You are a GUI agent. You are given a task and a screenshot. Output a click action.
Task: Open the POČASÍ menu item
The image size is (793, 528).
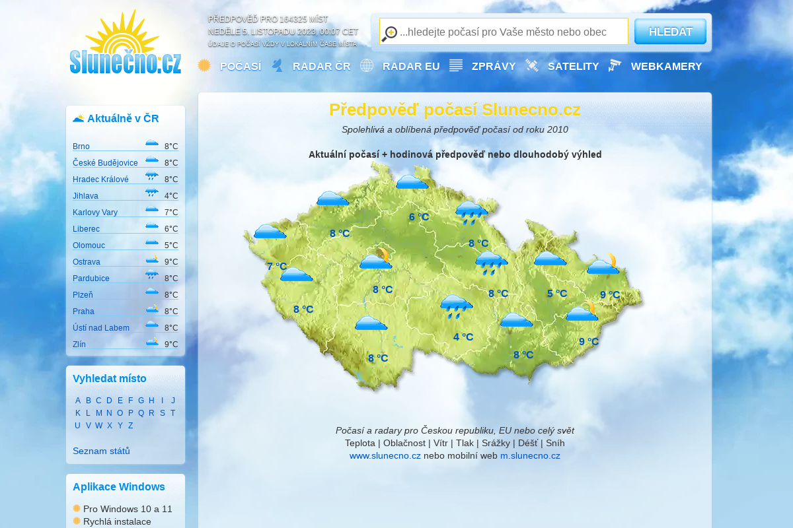click(241, 66)
